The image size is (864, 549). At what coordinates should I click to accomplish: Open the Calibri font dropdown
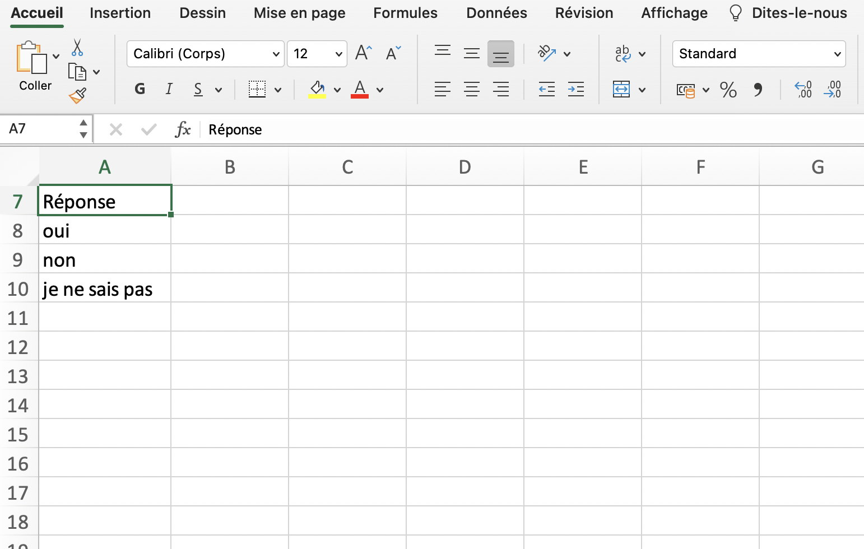pyautogui.click(x=205, y=53)
